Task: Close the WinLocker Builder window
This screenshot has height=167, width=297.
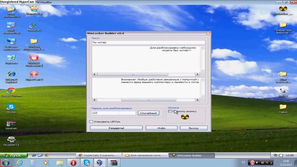Action: tap(208, 33)
